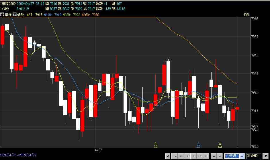Click the 7925 price axis label
Screen dimensions: 270x160
tap(255, 92)
